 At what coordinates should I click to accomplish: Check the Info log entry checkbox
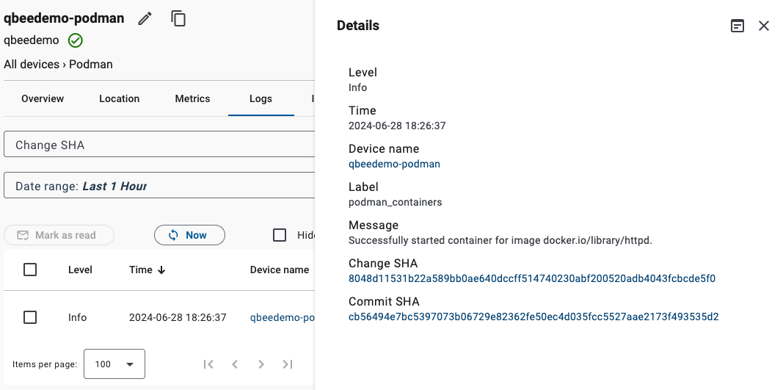tap(30, 317)
